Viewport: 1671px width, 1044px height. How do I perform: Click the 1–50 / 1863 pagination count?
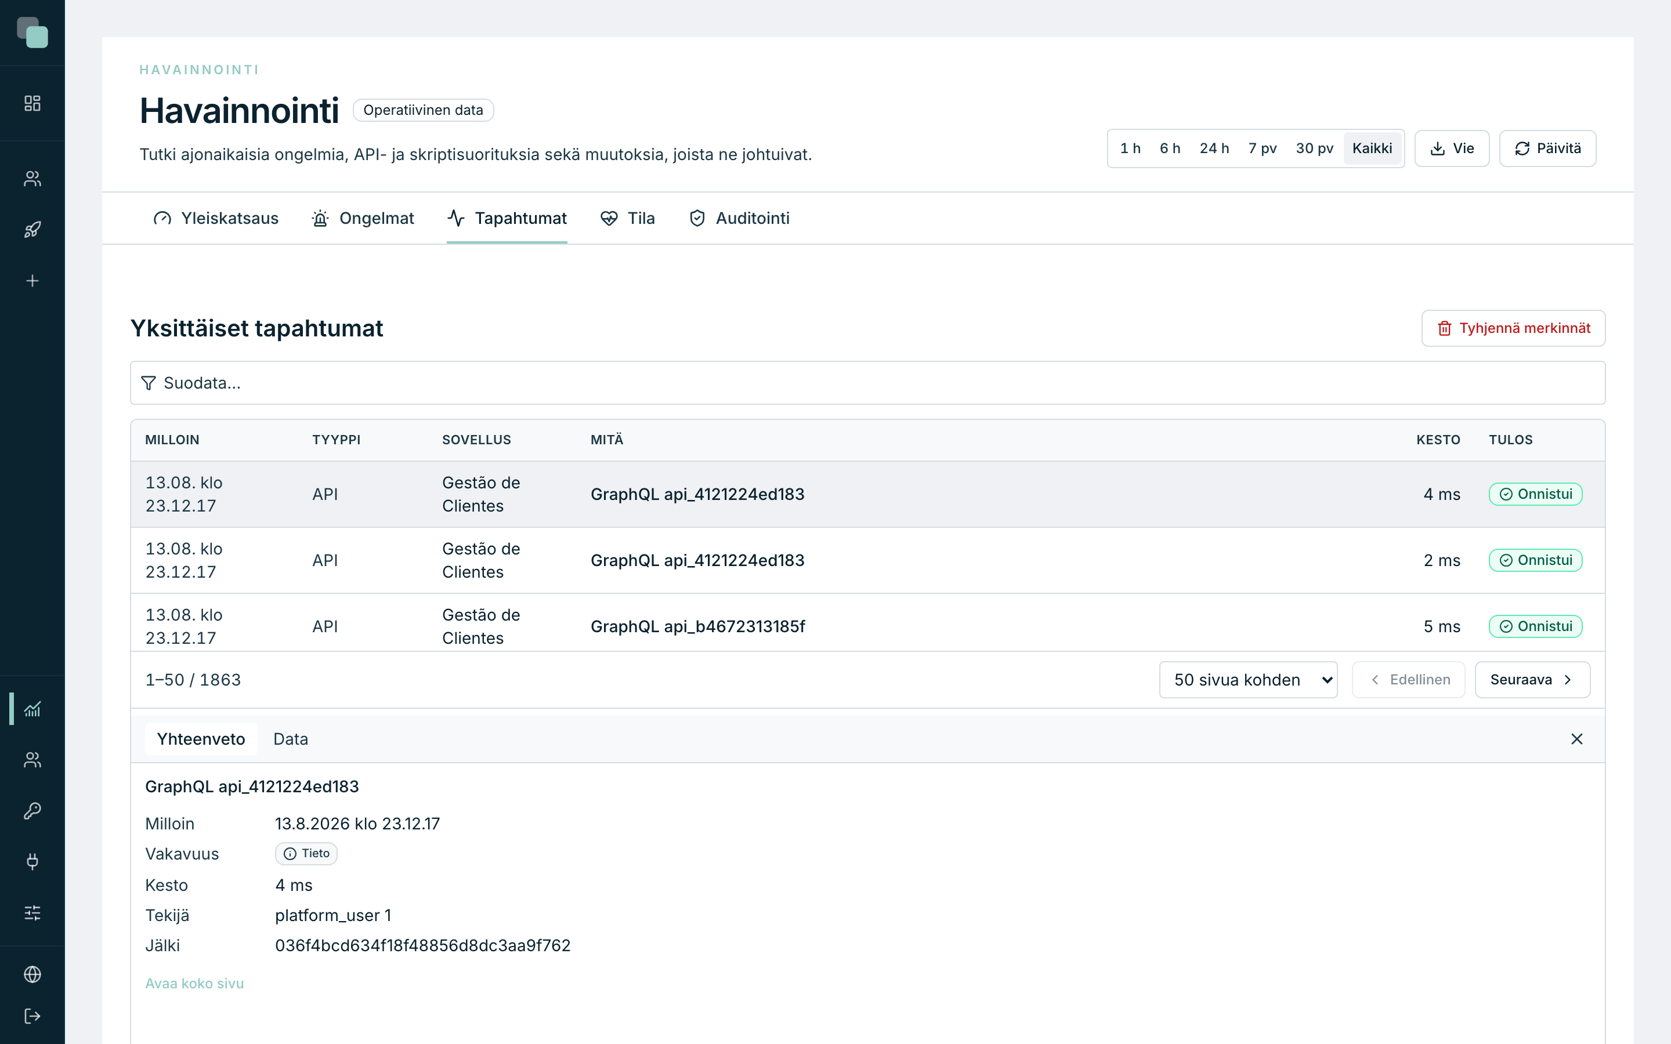point(193,680)
